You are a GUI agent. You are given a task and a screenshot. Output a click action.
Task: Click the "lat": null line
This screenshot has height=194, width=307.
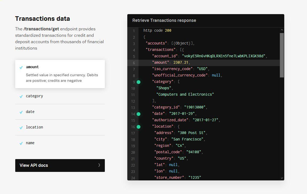pyautogui.click(x=167, y=165)
